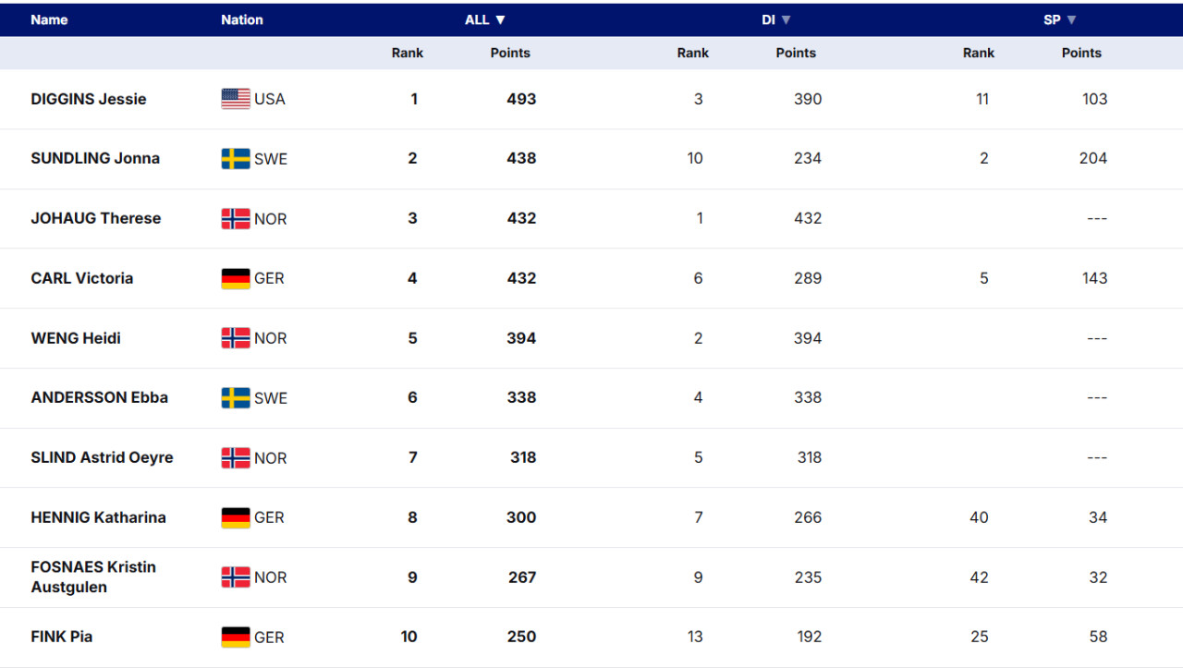Screen dimensions: 1183x668
Task: Click the Name column header
Action: click(49, 19)
